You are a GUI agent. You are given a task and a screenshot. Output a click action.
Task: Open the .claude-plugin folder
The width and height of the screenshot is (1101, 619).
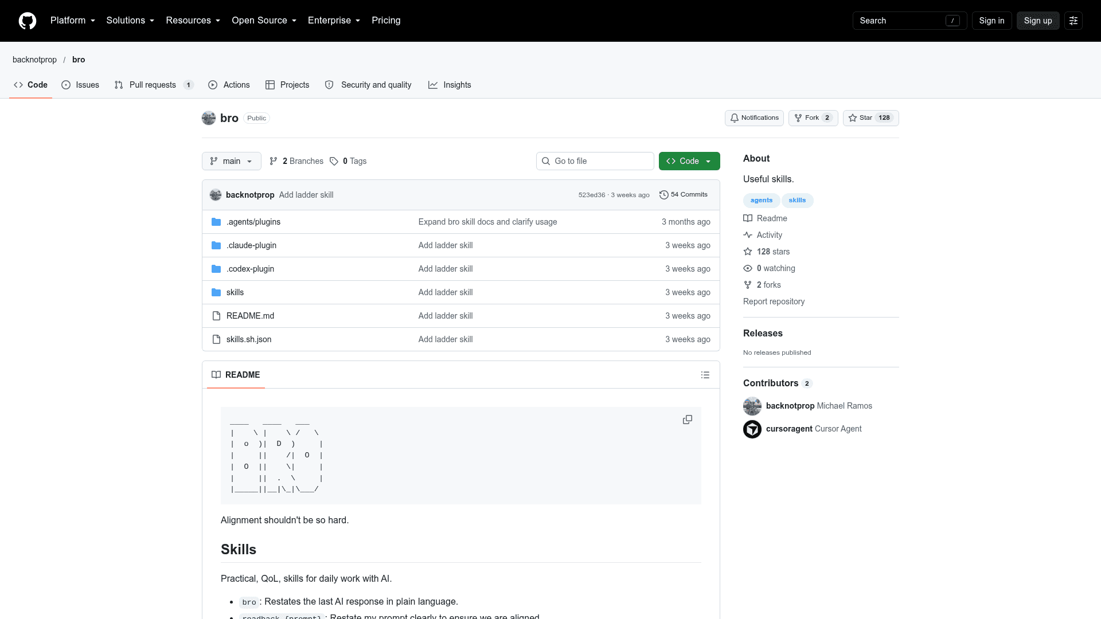[x=251, y=245]
